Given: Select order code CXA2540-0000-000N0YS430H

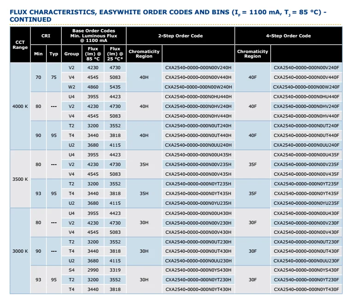Looking at the screenshot, I should tap(199, 270).
